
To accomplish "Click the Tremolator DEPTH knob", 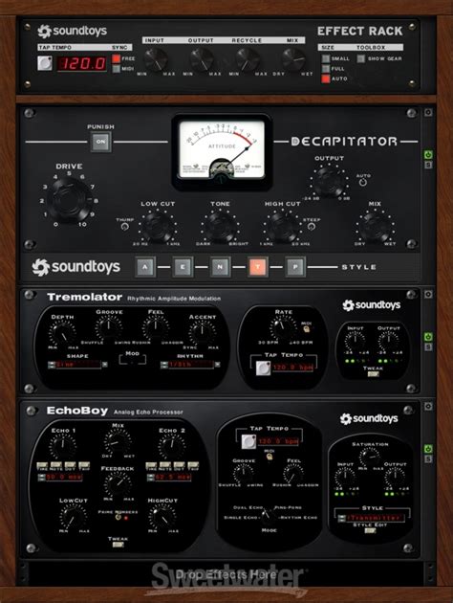I will (62, 333).
